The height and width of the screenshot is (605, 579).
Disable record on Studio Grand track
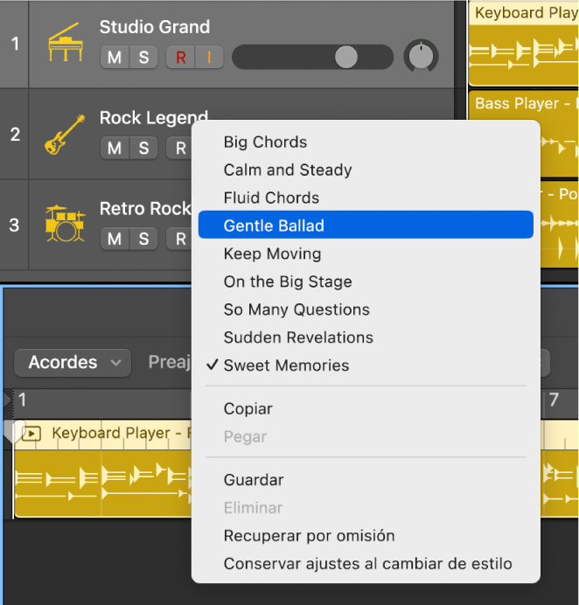pyautogui.click(x=181, y=58)
